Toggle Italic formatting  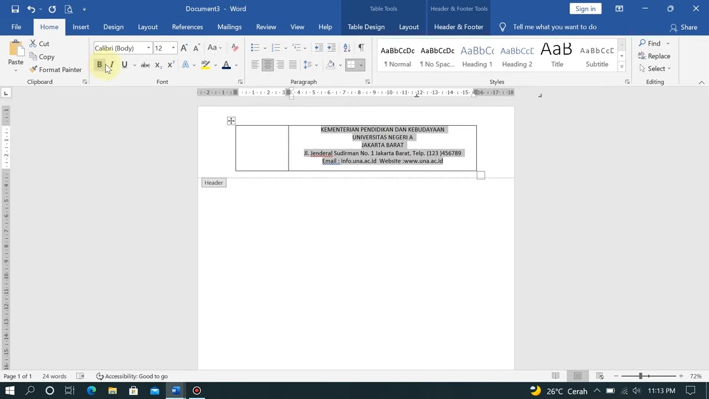click(x=112, y=65)
